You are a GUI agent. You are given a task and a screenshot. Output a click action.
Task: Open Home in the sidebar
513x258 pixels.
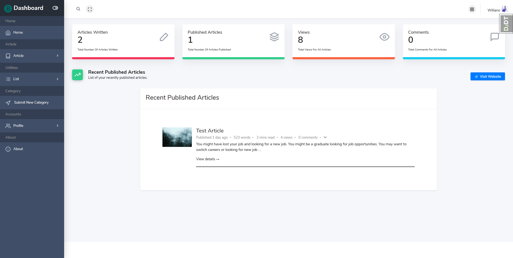[x=18, y=33]
